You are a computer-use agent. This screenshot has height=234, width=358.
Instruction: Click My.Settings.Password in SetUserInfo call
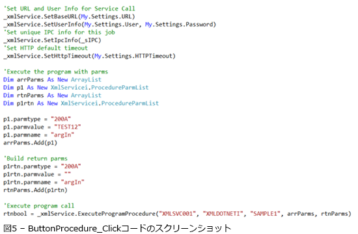click(179, 25)
